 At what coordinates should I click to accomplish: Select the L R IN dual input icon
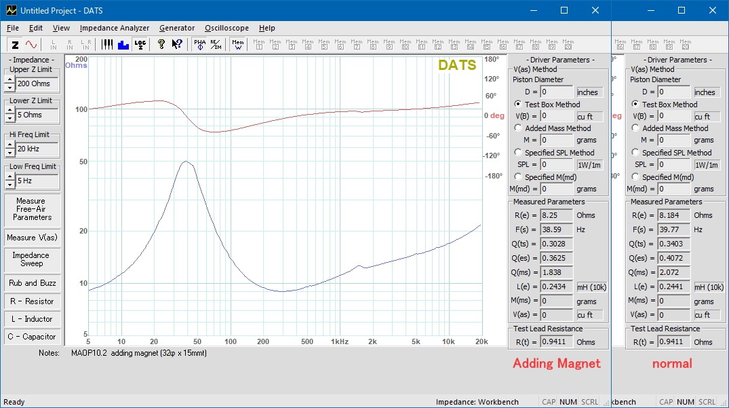point(86,45)
